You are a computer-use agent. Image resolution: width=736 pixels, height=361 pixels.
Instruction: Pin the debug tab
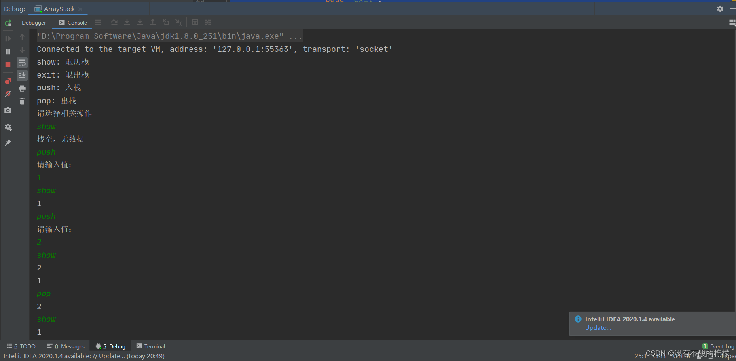[8, 143]
